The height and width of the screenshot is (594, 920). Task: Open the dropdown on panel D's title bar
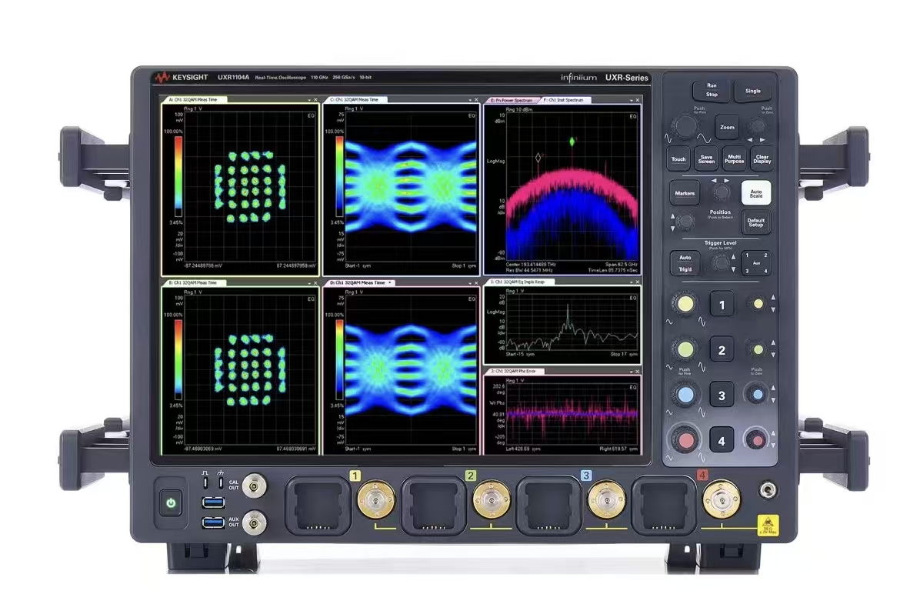click(x=391, y=282)
